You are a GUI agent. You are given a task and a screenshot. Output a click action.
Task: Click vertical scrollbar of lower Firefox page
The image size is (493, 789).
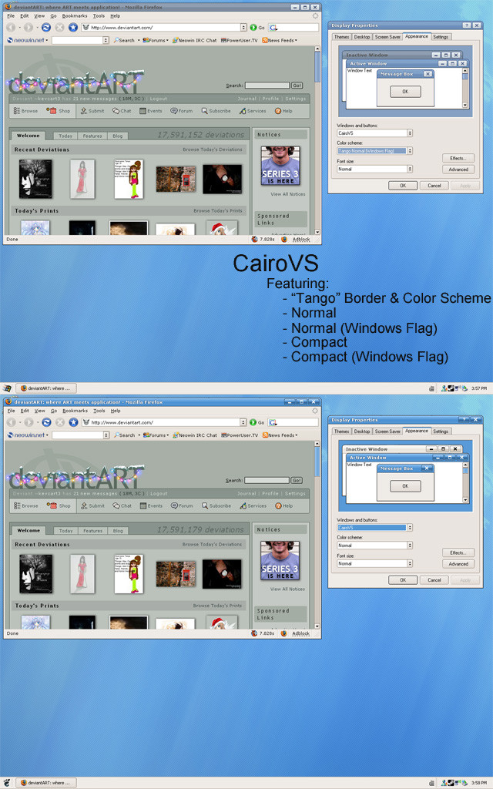pyautogui.click(x=317, y=536)
